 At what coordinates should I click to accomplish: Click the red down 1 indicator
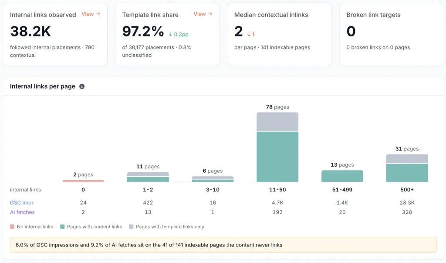[x=250, y=34]
